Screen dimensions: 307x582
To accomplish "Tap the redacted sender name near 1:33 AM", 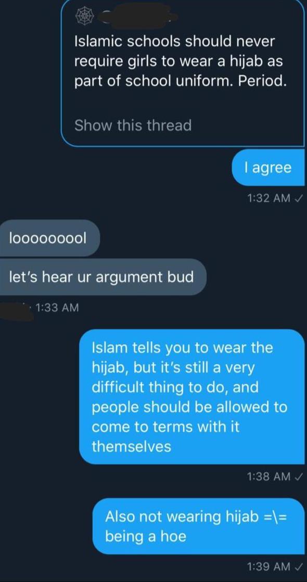I will click(17, 310).
